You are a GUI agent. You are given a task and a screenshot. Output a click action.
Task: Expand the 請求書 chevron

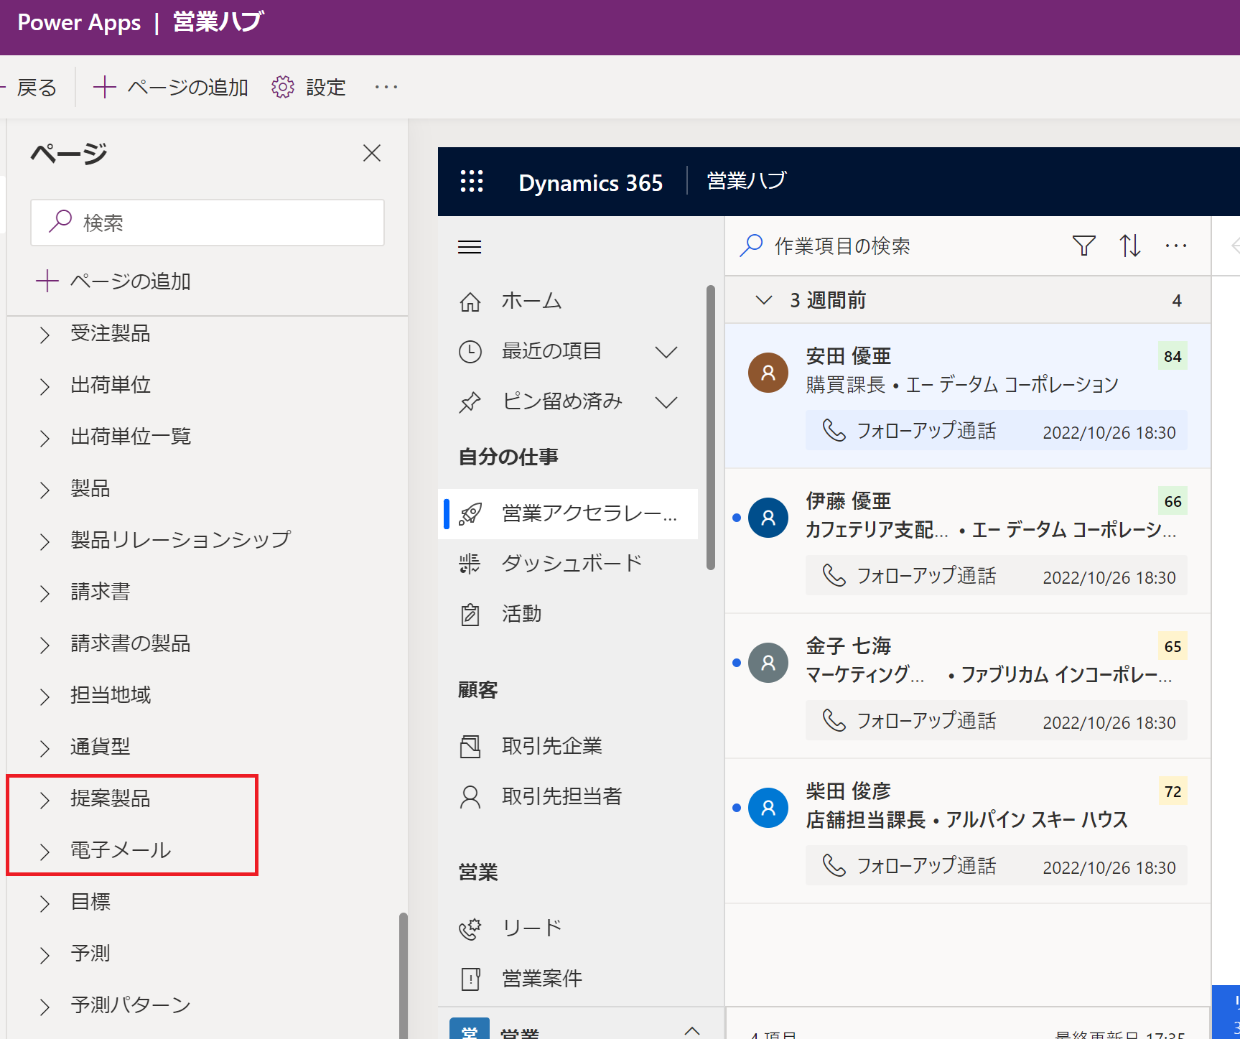coord(45,593)
